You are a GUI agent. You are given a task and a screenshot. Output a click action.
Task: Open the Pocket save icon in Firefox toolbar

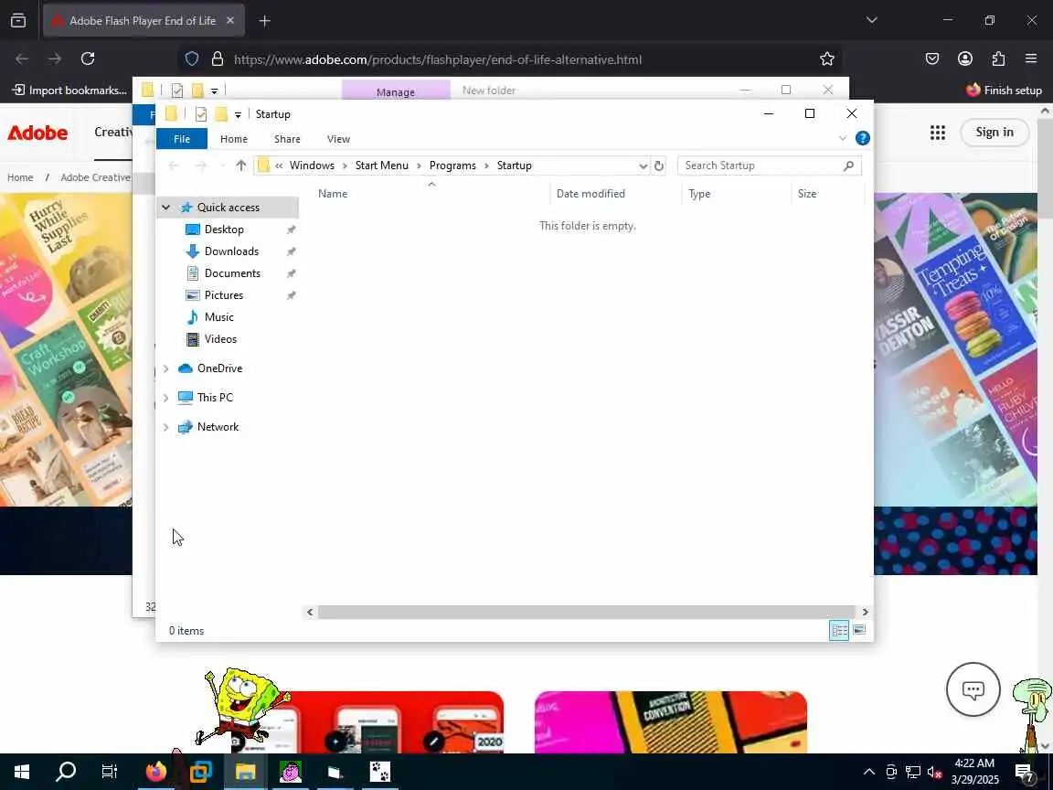932,59
